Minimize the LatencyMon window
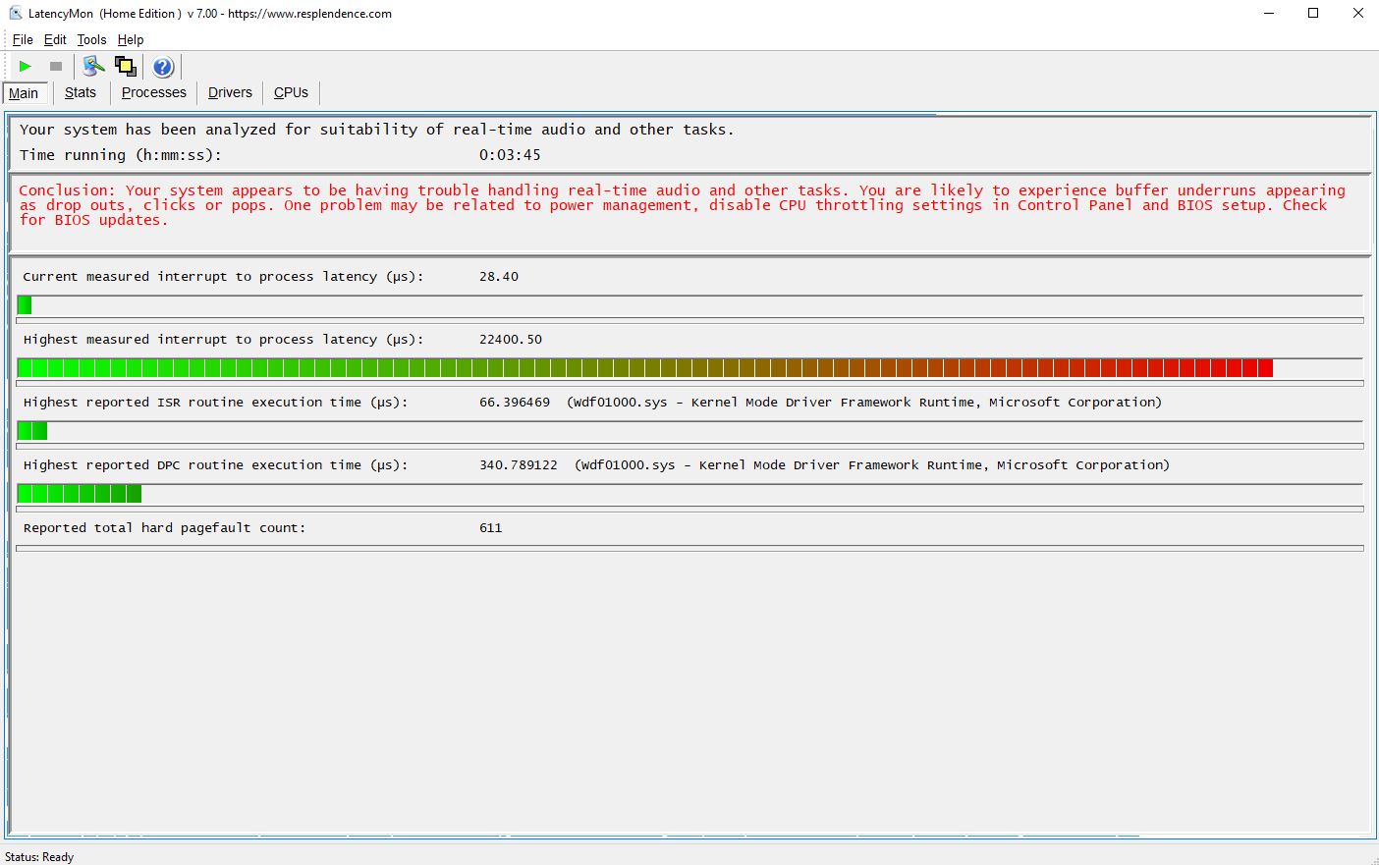 [x=1269, y=14]
